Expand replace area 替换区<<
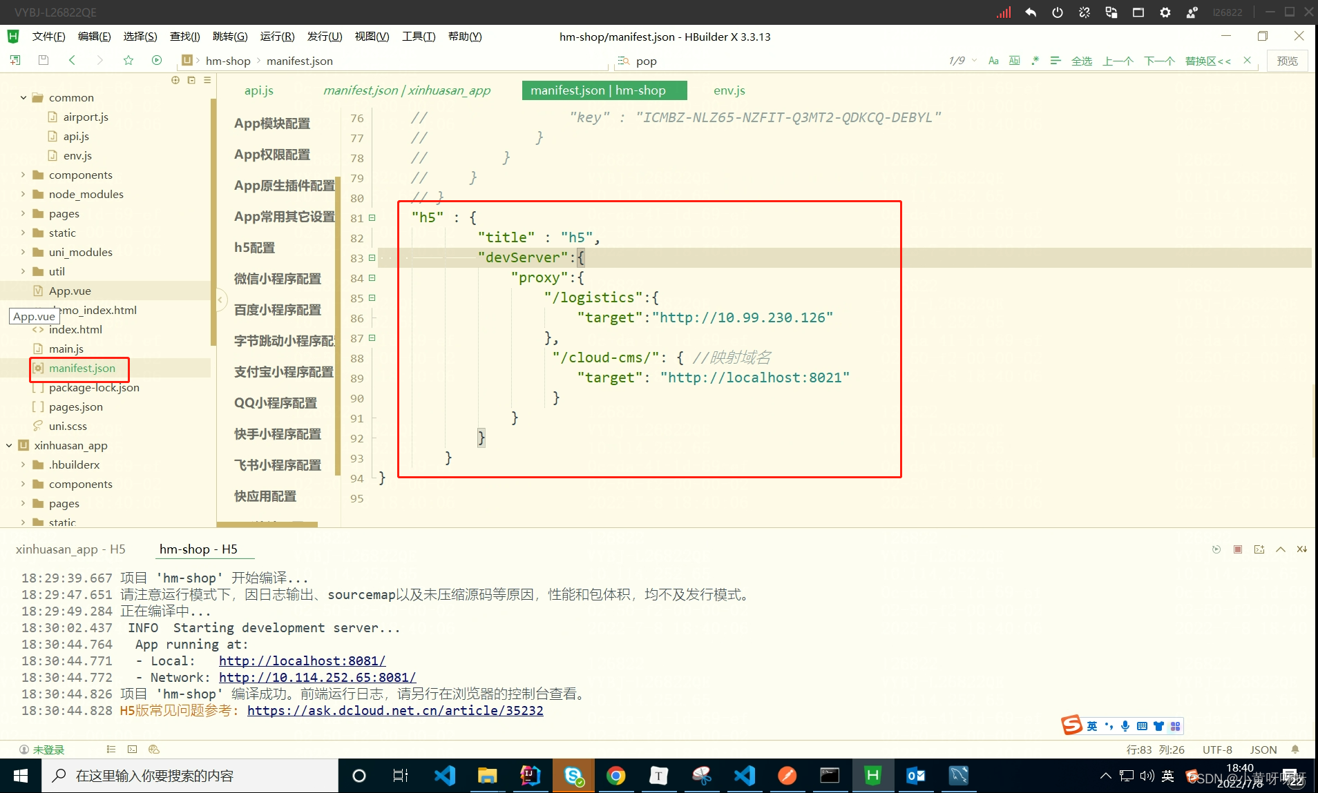The width and height of the screenshot is (1318, 793). coord(1208,61)
